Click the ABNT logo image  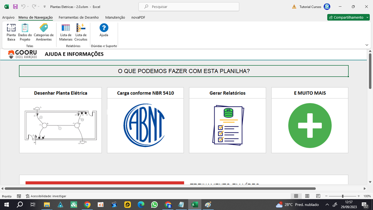point(144,125)
